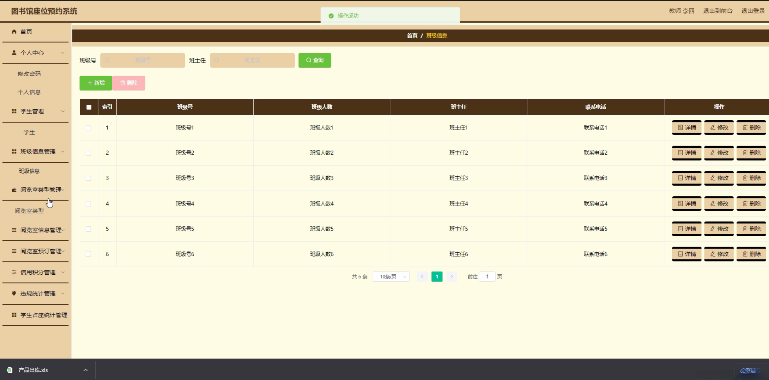The width and height of the screenshot is (769, 380).
Task: Click 修改 button for 班级号2 row
Action: [x=719, y=153]
